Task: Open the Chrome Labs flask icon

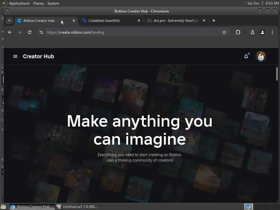Action: [x=252, y=32]
